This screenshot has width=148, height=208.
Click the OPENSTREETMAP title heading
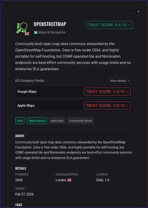[x=50, y=24]
